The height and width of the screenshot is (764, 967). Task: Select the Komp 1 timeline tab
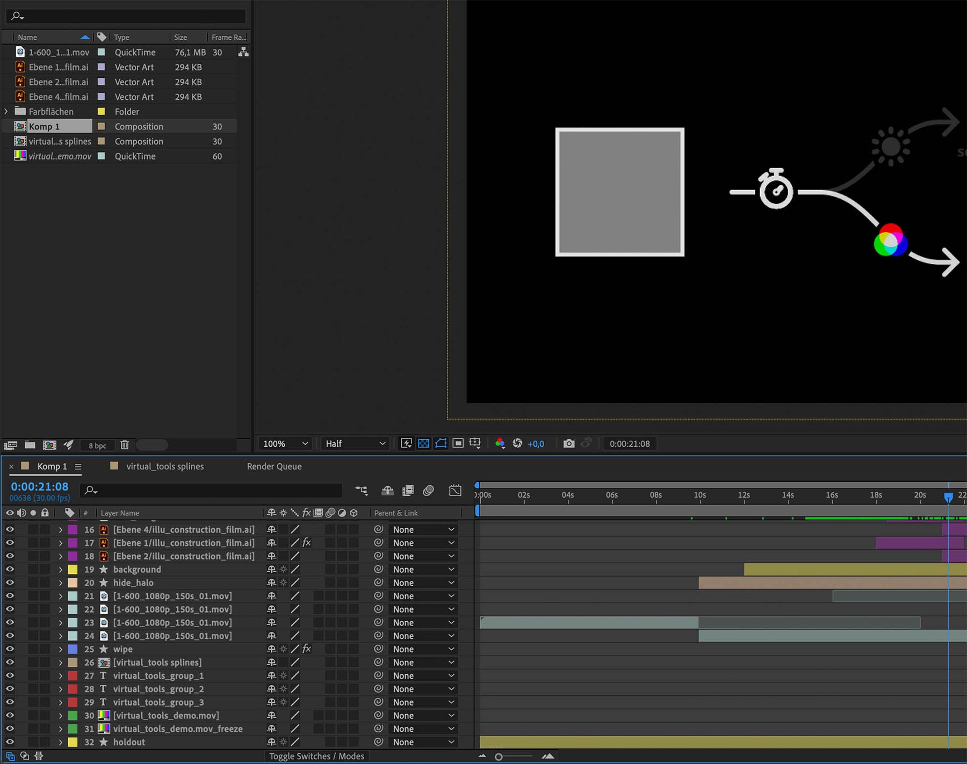tap(52, 467)
